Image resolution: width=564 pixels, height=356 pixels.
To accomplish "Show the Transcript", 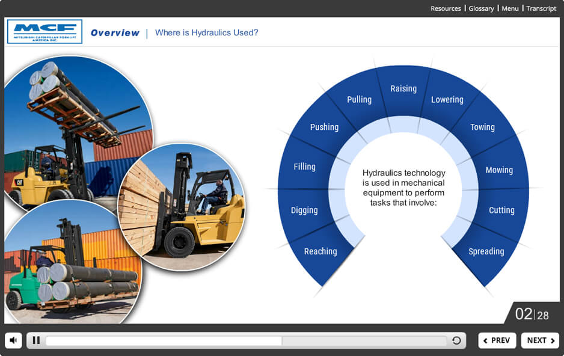I will coord(541,8).
